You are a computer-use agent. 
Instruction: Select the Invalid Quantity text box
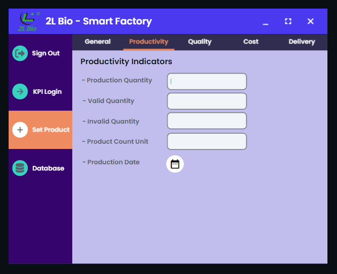click(x=207, y=121)
